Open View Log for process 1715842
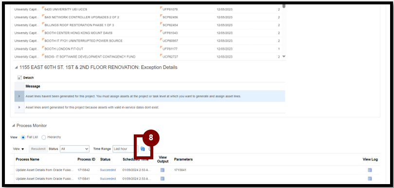394x188 pixels. pyautogui.click(x=370, y=170)
